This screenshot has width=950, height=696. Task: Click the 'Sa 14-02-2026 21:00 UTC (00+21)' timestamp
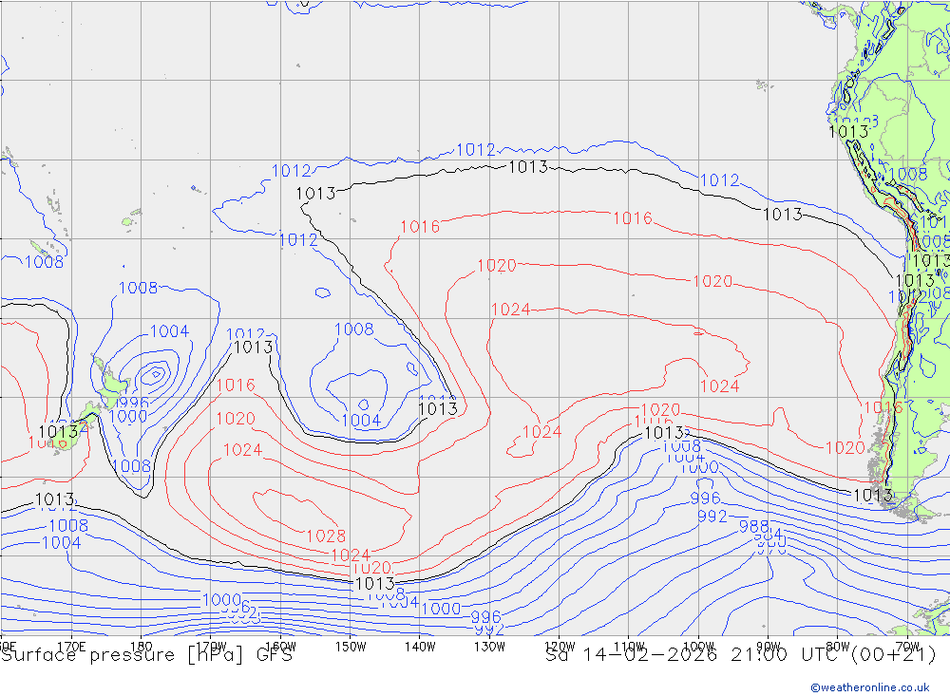coord(740,655)
